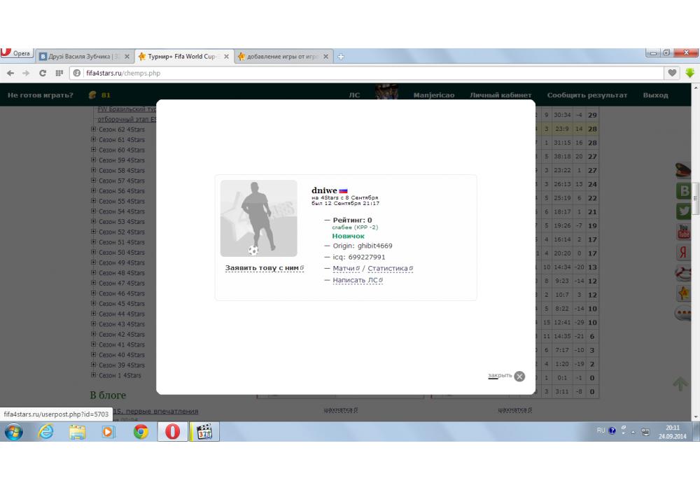700x490 pixels.
Task: Expand the Сезон 45 4Stars tree item
Action: (93, 304)
